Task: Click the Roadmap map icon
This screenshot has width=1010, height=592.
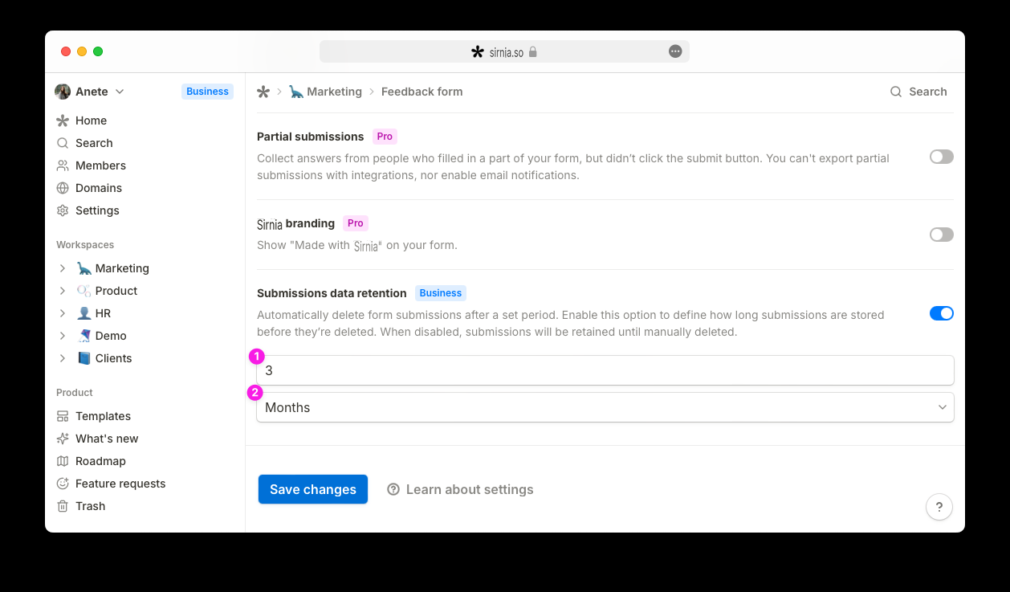Action: [63, 461]
